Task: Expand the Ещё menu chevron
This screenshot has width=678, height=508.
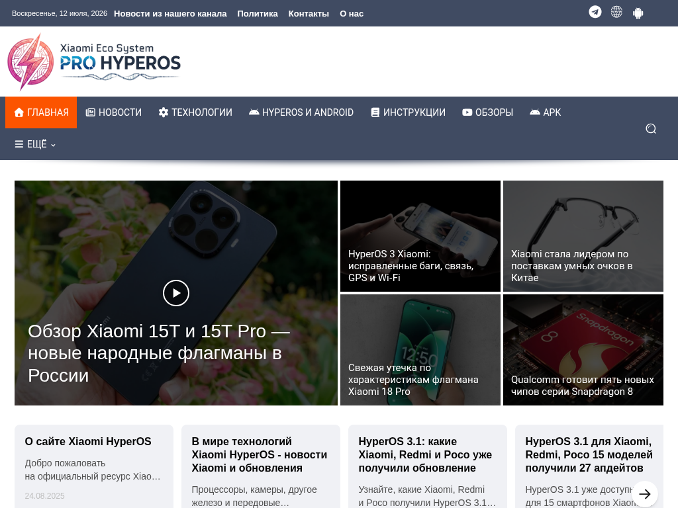Action: [x=53, y=145]
